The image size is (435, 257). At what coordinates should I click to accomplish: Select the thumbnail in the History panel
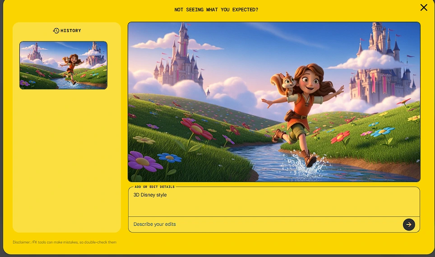tap(63, 65)
